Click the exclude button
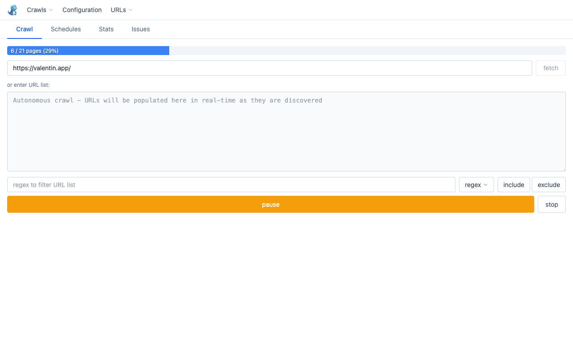 (x=549, y=185)
